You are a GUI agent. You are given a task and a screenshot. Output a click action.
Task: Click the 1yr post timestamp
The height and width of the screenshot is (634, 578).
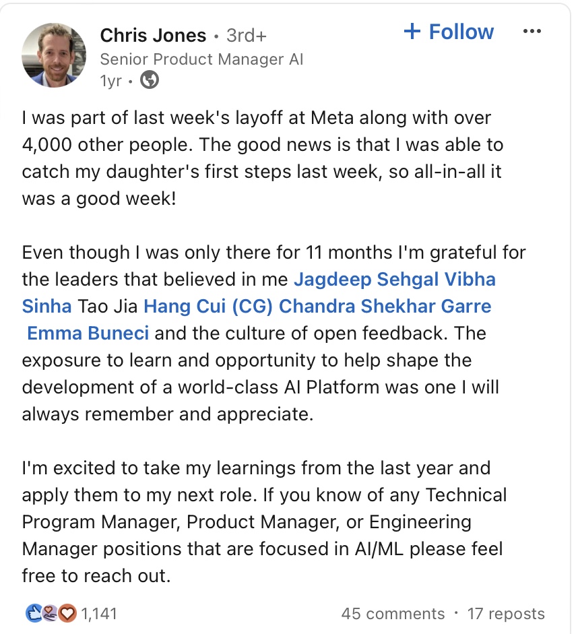[x=110, y=81]
